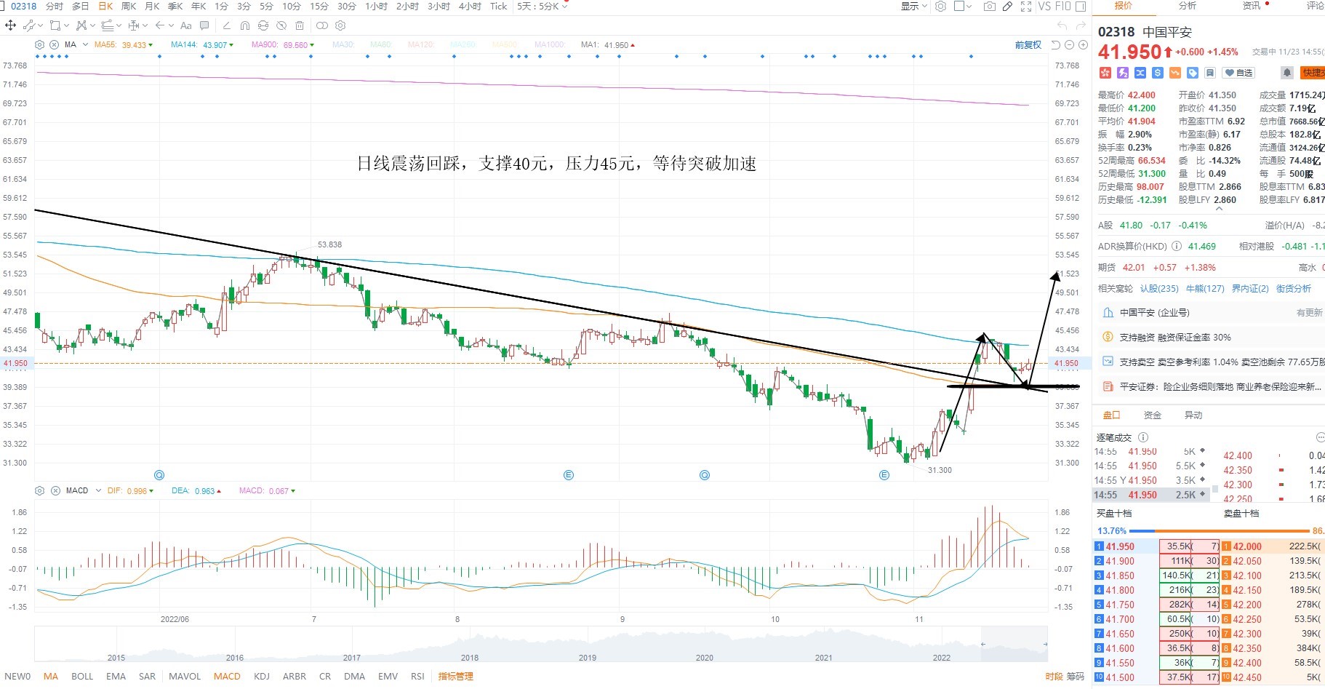Open the 显示 display dropdown
This screenshot has height=689, width=1325.
pyautogui.click(x=914, y=6)
